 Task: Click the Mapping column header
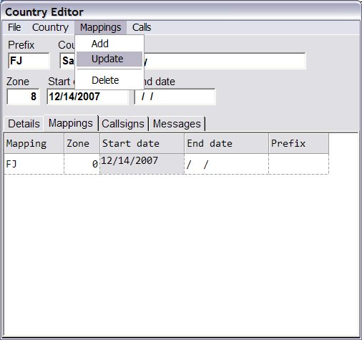point(34,143)
